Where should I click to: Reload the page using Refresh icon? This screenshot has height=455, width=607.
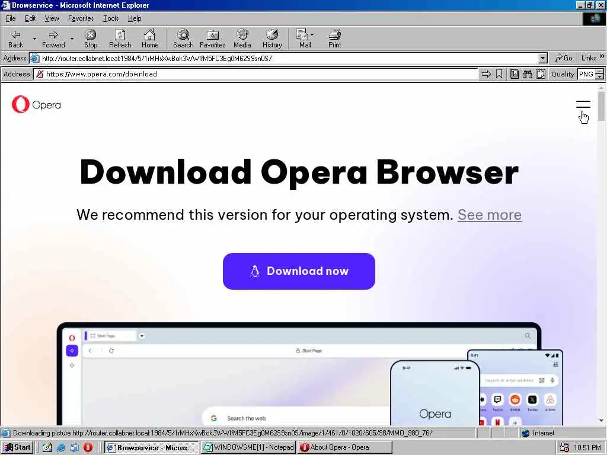[x=120, y=39]
